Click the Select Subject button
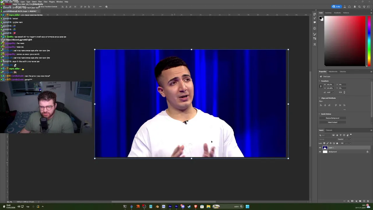This screenshot has height=210, width=373. (332, 122)
